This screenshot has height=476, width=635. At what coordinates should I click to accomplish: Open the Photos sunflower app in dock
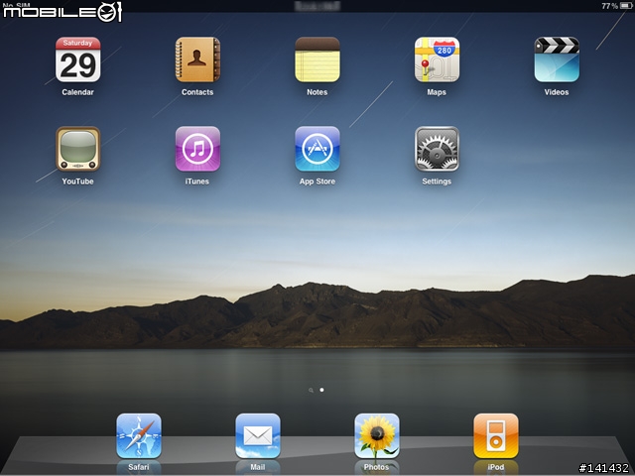click(377, 436)
